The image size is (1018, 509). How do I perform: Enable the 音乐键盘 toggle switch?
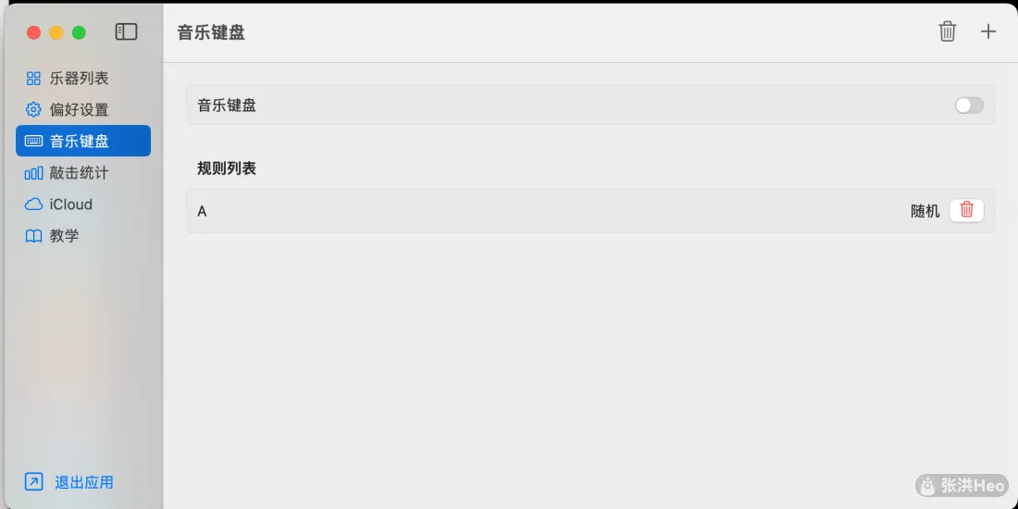tap(969, 106)
